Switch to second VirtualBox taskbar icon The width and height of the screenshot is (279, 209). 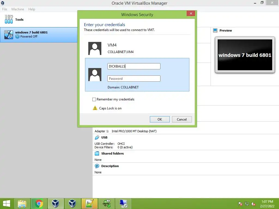(72, 204)
